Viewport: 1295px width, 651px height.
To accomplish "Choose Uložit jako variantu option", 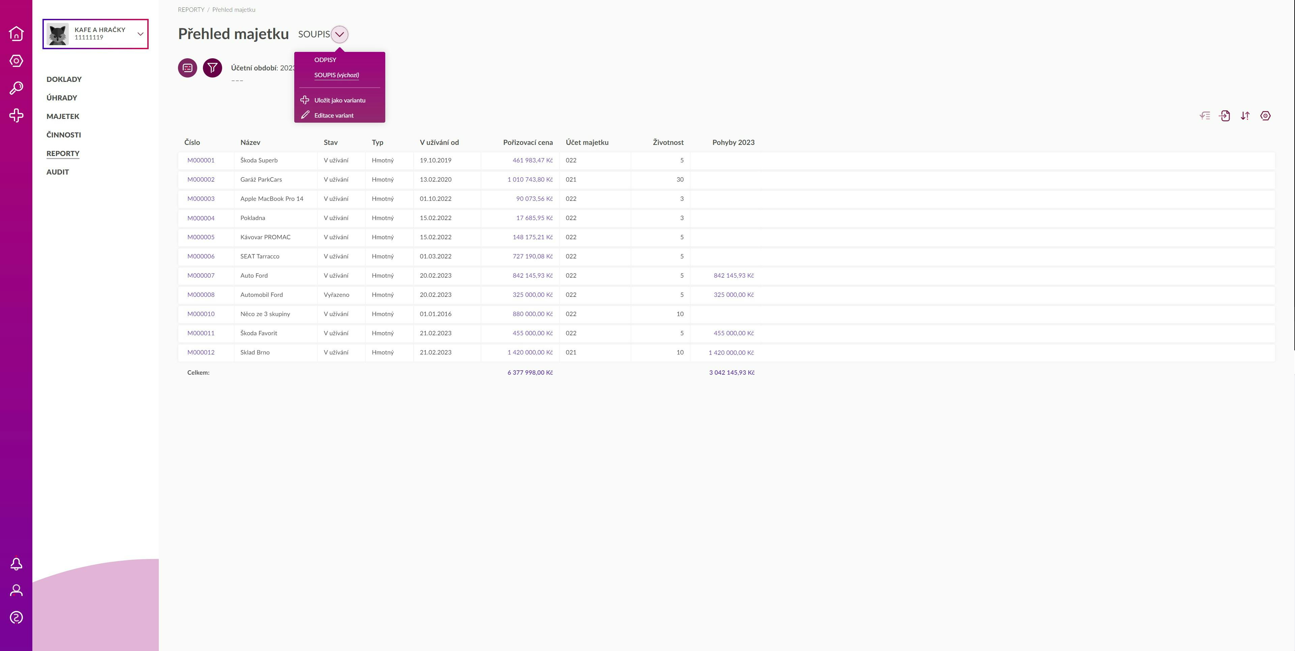I will point(339,100).
